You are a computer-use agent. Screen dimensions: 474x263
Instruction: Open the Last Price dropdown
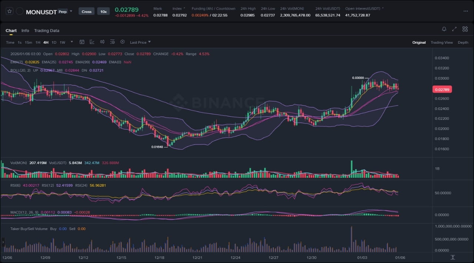click(140, 43)
